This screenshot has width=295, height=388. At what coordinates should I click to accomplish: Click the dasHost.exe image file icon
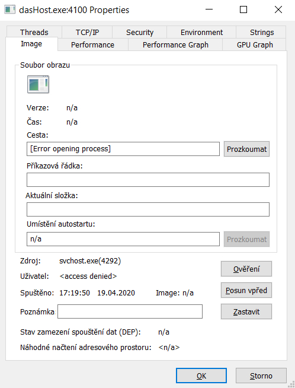[38, 84]
